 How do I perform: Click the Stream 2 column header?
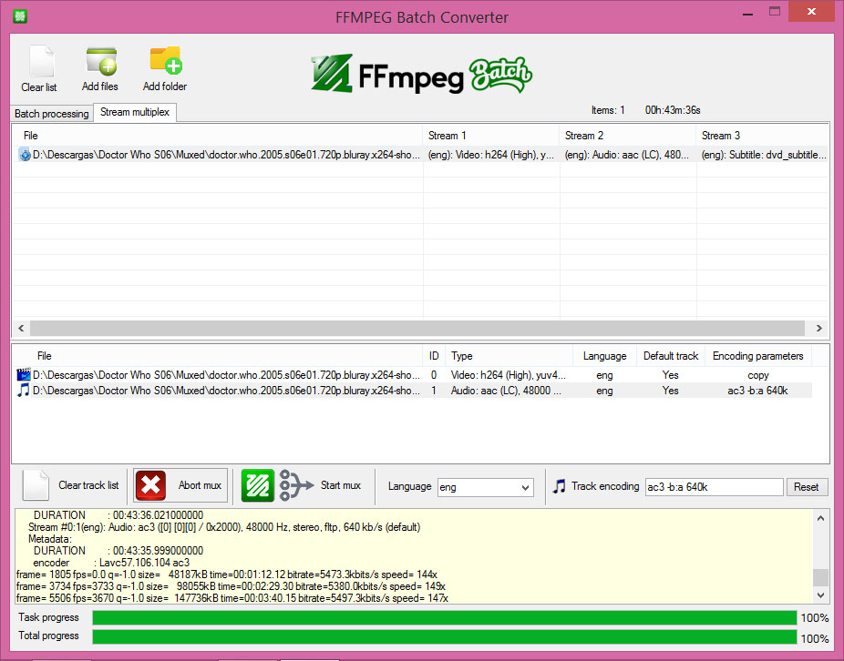pyautogui.click(x=628, y=136)
